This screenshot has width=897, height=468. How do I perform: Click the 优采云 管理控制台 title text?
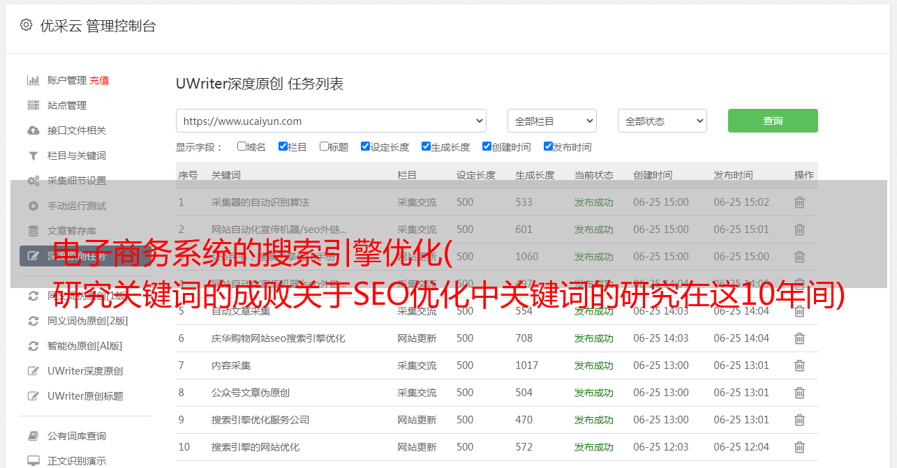tap(98, 26)
